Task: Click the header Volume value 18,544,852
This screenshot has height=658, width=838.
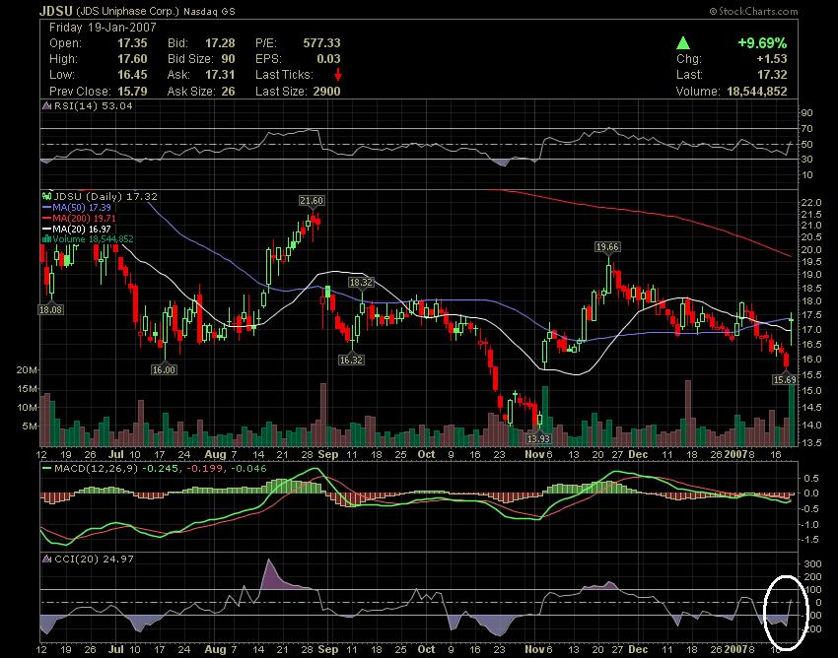Action: pyautogui.click(x=757, y=91)
